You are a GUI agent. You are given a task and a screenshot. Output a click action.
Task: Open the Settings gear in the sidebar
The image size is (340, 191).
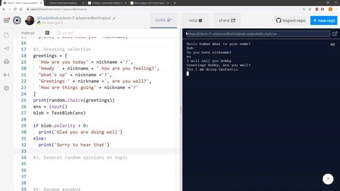click(x=6, y=88)
